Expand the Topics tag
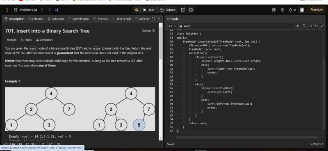The width and height of the screenshot is (328, 151). pyautogui.click(x=26, y=40)
